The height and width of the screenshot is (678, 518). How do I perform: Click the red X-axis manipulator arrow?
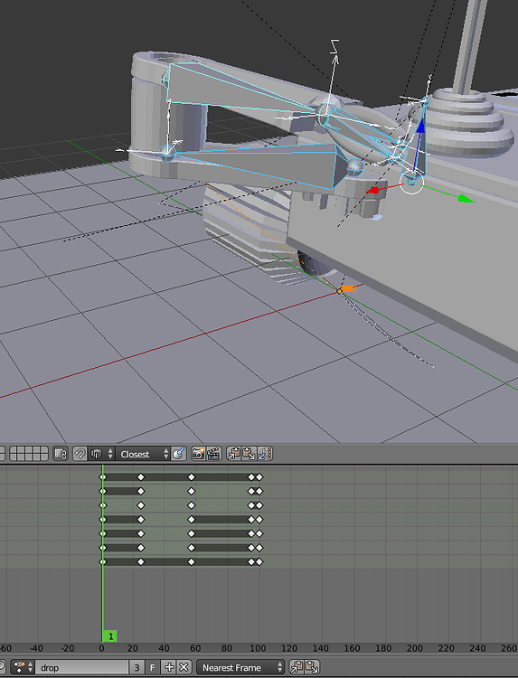coord(373,190)
